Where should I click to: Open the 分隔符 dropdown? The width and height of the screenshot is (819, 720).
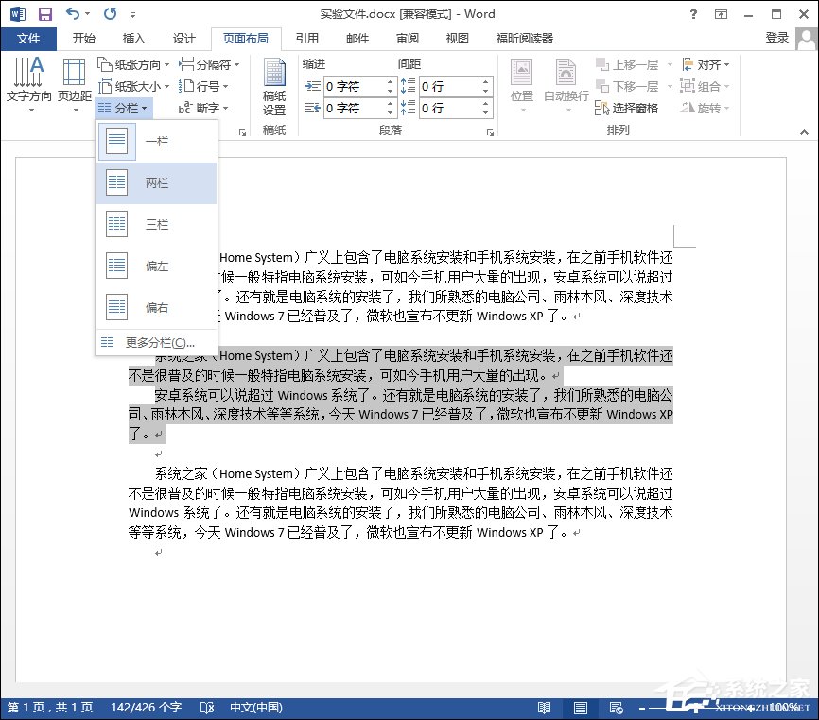(211, 64)
